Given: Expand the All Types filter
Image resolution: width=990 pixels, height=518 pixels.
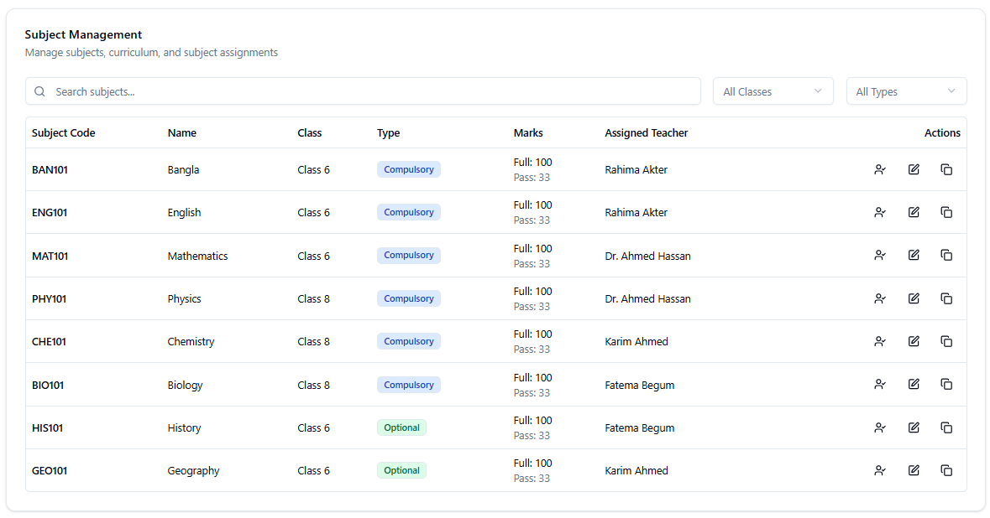Looking at the screenshot, I should tap(906, 91).
